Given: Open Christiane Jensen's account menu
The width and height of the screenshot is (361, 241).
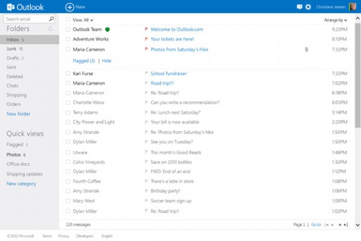Looking at the screenshot, I should pyautogui.click(x=336, y=7).
